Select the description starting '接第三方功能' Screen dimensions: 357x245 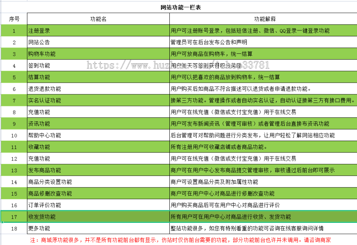tap(263, 100)
